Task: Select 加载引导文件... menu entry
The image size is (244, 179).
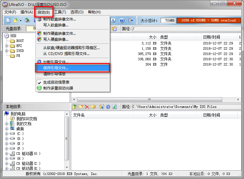Action: pyautogui.click(x=73, y=62)
